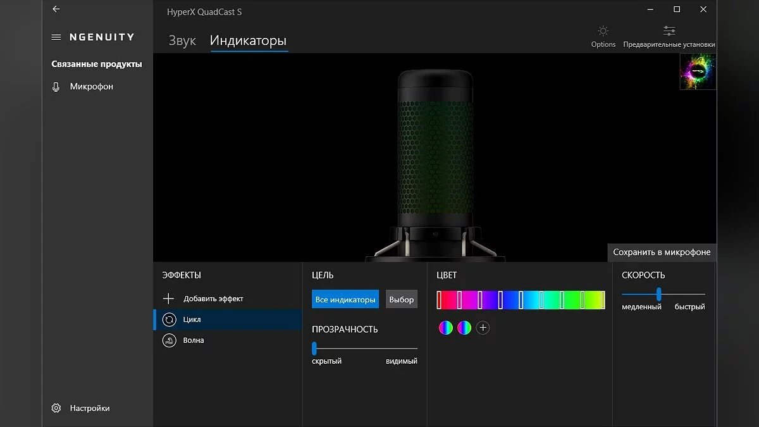Viewport: 759px width, 427px height.
Task: Select the Волна effect
Action: [193, 340]
